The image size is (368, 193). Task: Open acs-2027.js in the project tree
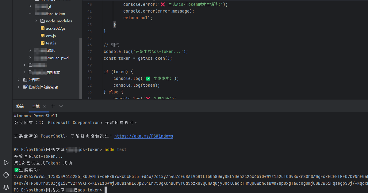(56, 28)
